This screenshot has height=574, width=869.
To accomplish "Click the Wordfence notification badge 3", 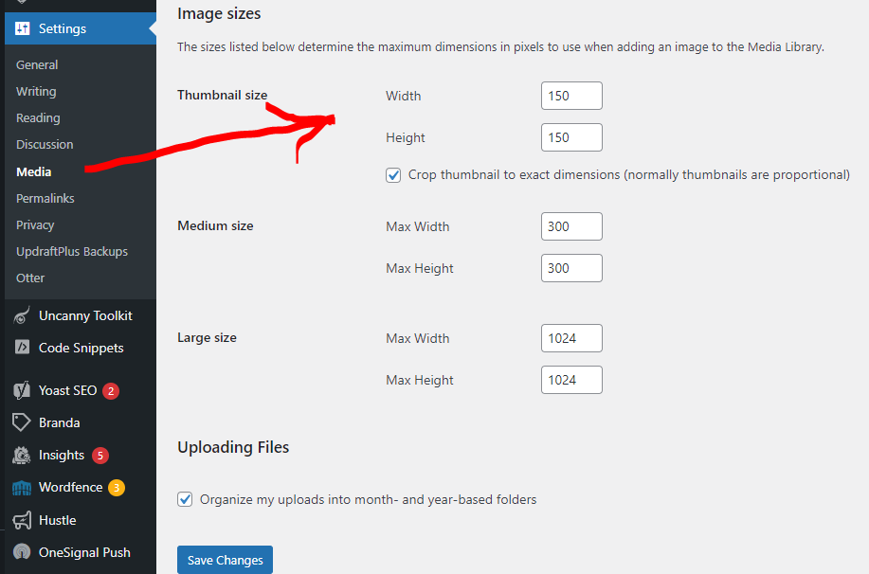I will [117, 488].
